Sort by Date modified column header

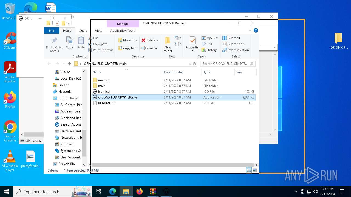point(182,72)
